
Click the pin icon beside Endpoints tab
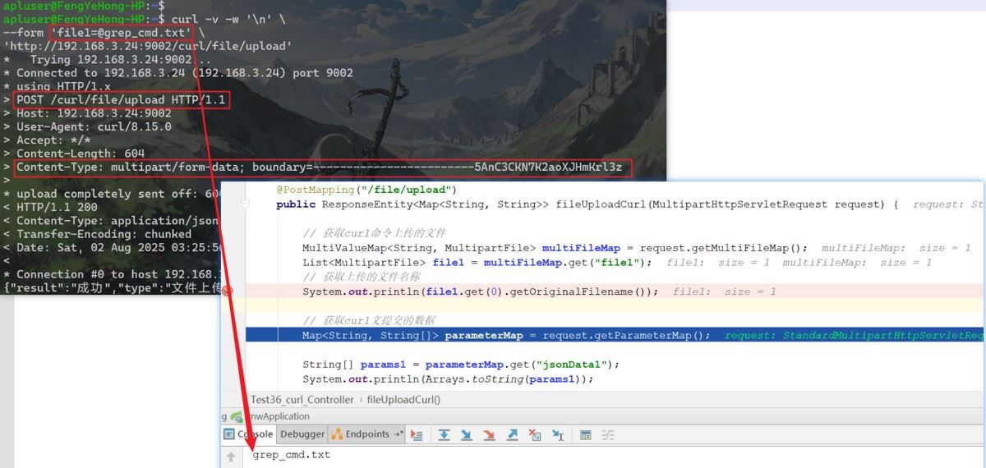[x=399, y=434]
